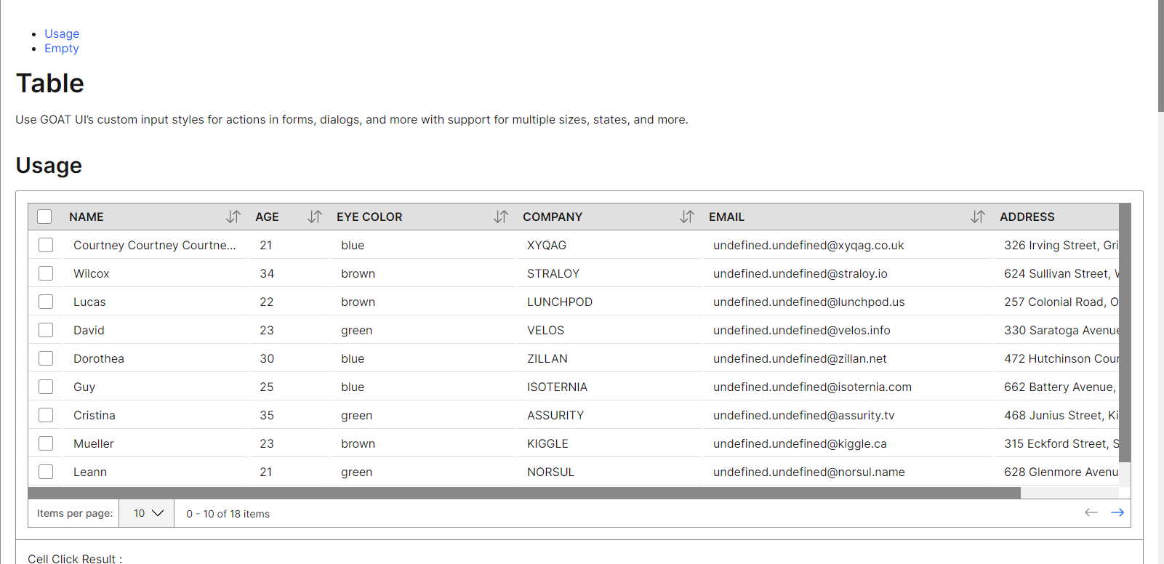Open items per page dropdown
This screenshot has width=1164, height=564.
coord(147,513)
